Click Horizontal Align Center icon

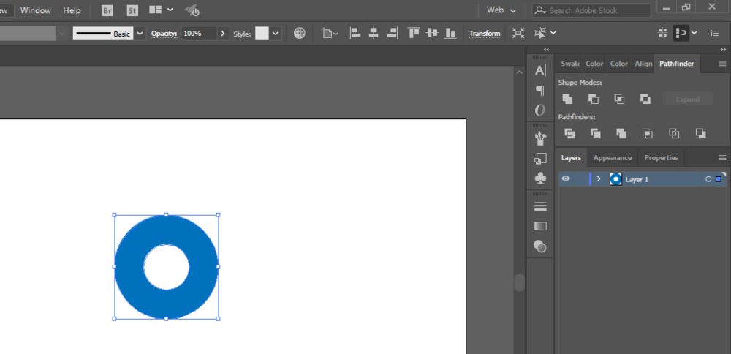pos(374,33)
